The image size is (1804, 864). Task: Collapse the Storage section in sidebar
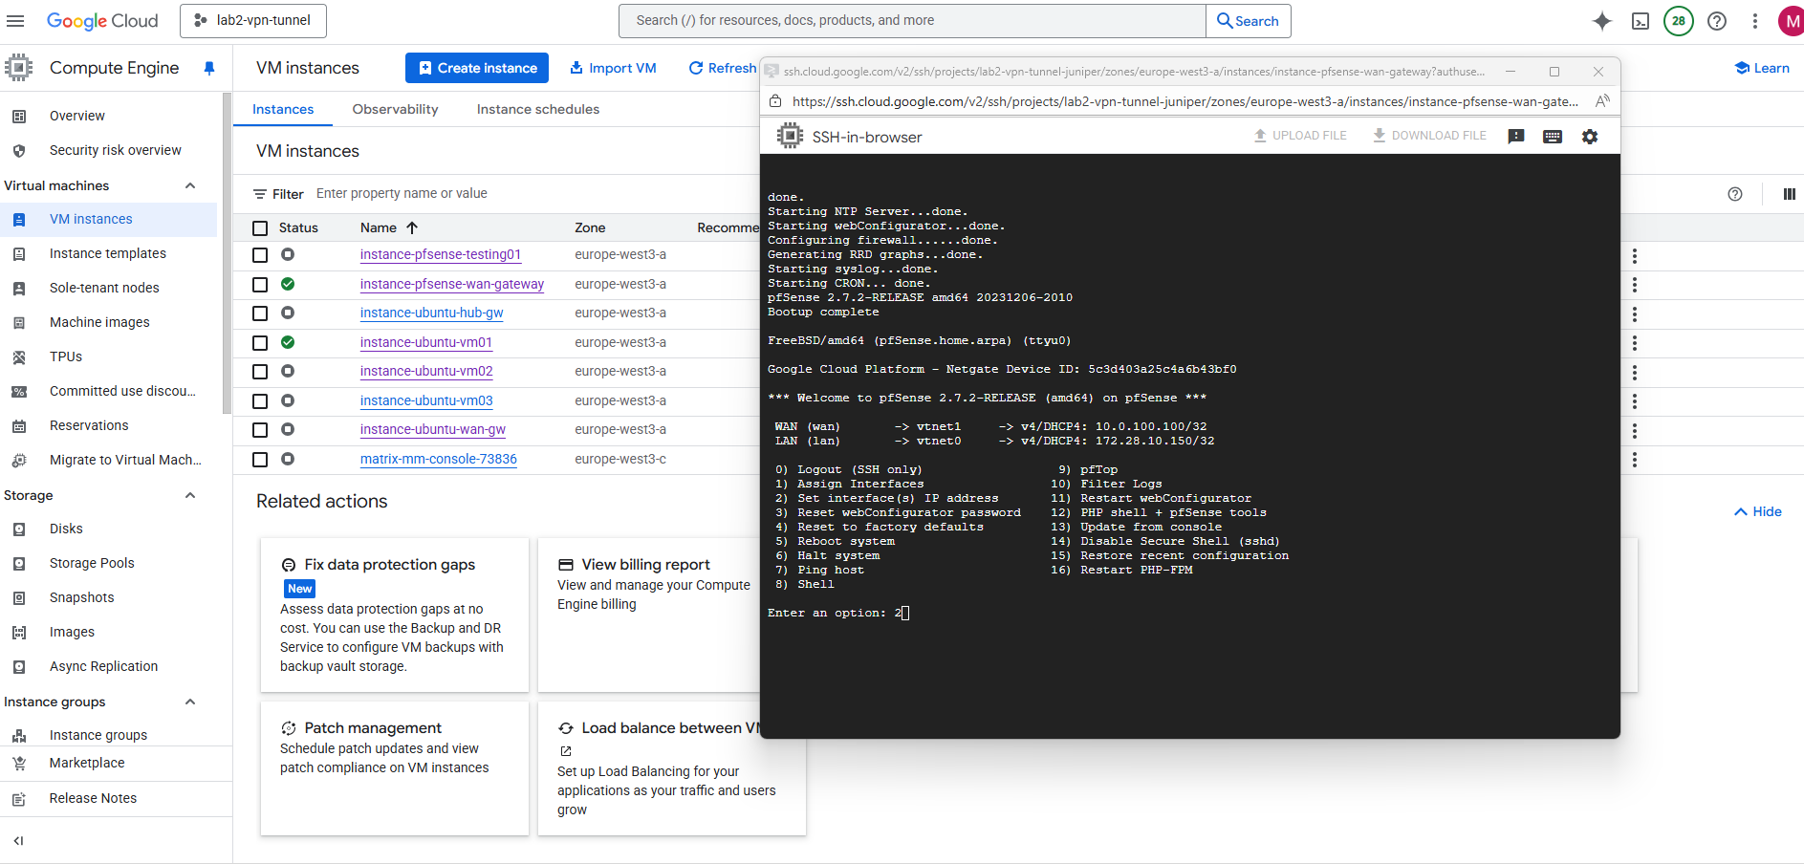190,495
